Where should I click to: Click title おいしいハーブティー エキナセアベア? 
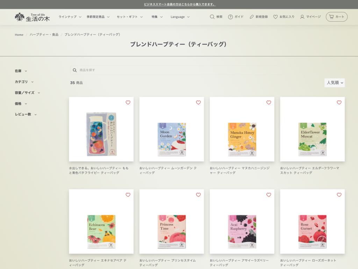(x=98, y=263)
